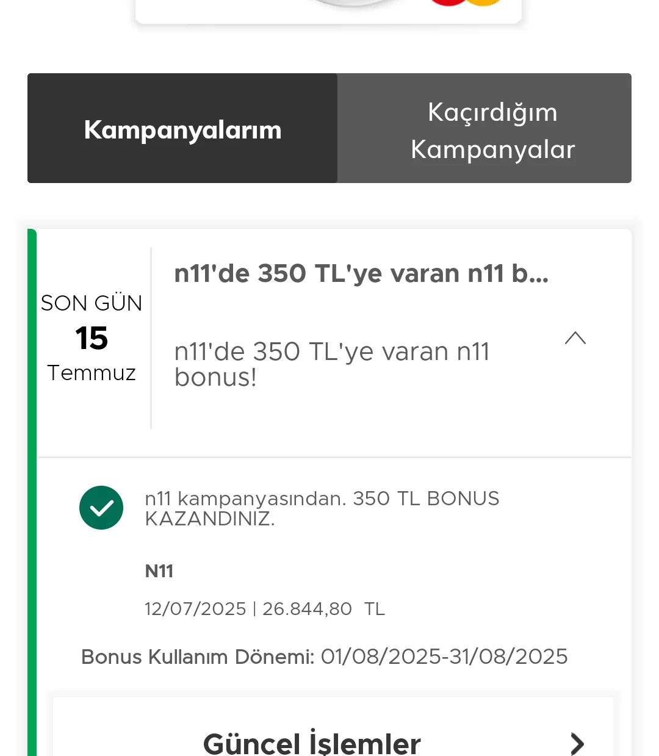Select the N11 merchant name
Image resolution: width=659 pixels, height=756 pixels.
[x=159, y=571]
